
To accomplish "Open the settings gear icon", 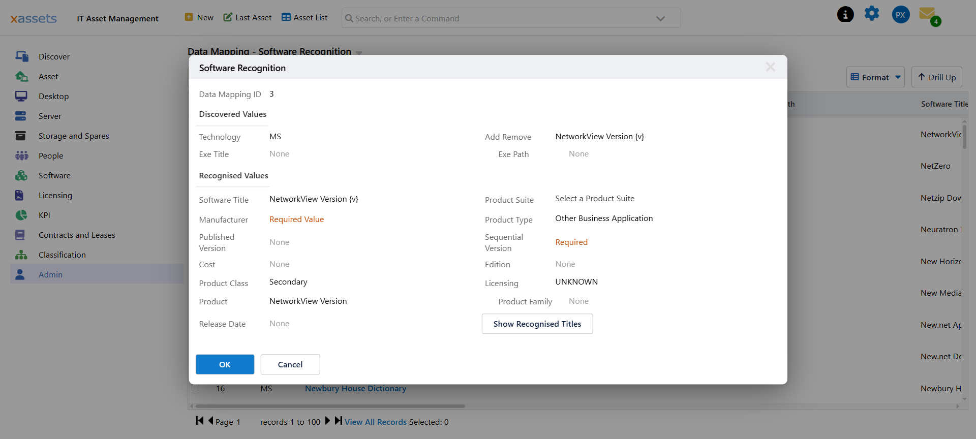I will [872, 13].
